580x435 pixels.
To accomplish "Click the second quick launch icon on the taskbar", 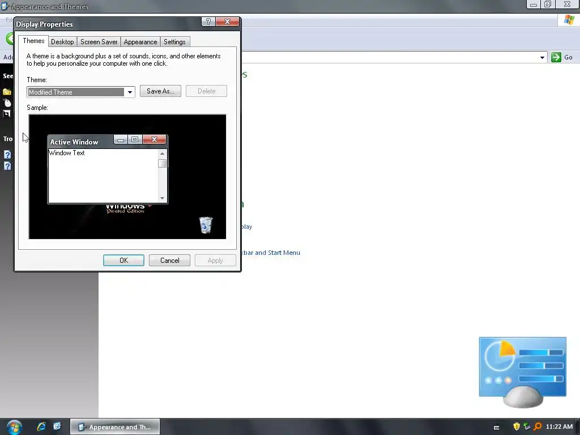I will [x=57, y=427].
